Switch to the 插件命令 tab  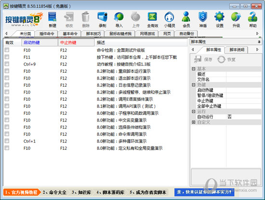[x=47, y=34]
